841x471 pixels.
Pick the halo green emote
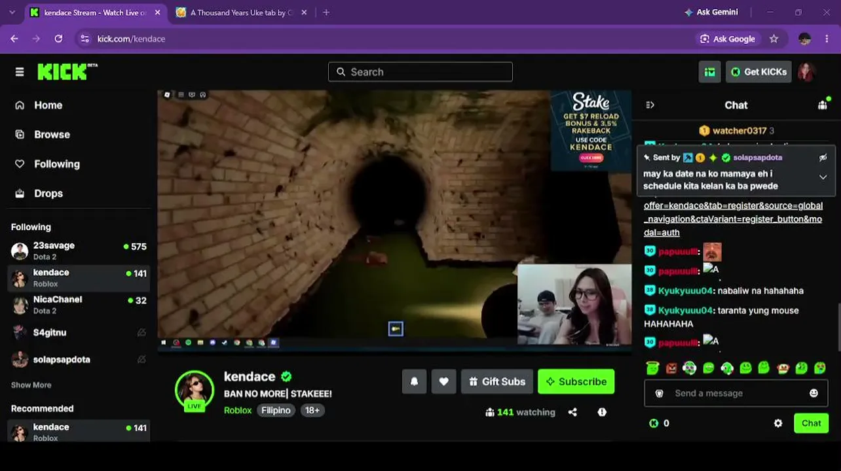pos(652,368)
